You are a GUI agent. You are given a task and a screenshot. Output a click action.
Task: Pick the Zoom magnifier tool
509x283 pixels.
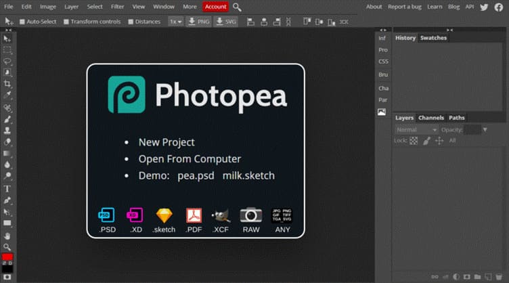[x=7, y=246]
